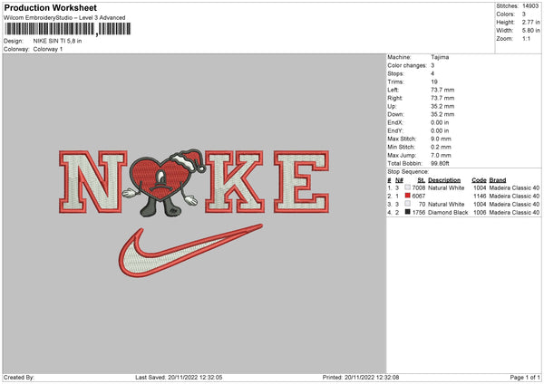Click the black color swatch for Diamond Black
Viewport: 544px width, 384px height.
[x=408, y=212]
